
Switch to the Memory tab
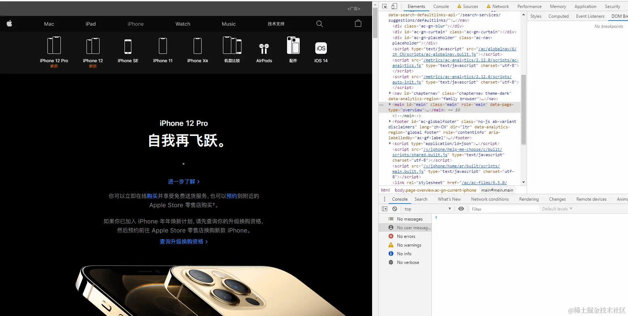[x=558, y=7]
